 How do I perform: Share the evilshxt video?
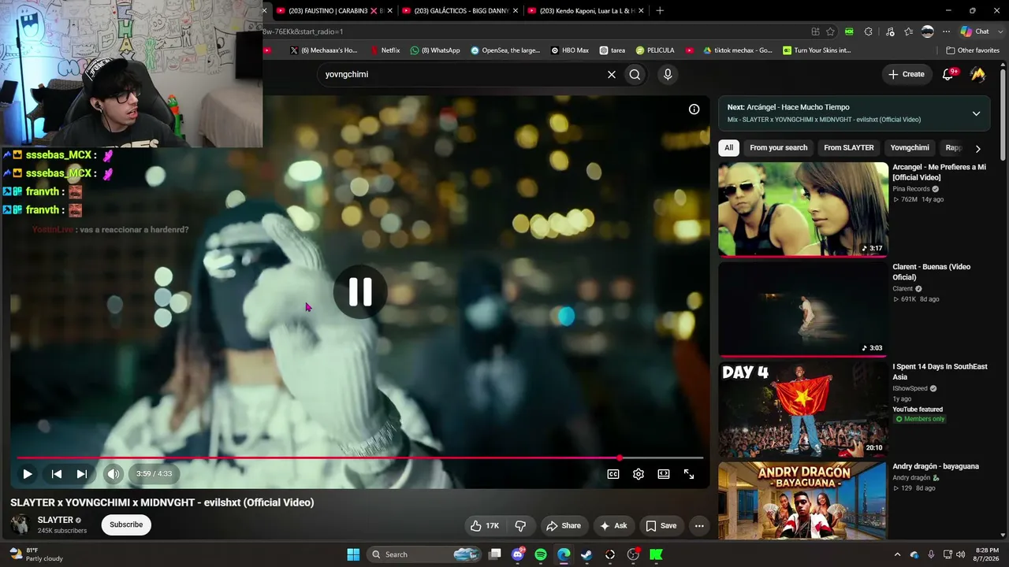564,526
